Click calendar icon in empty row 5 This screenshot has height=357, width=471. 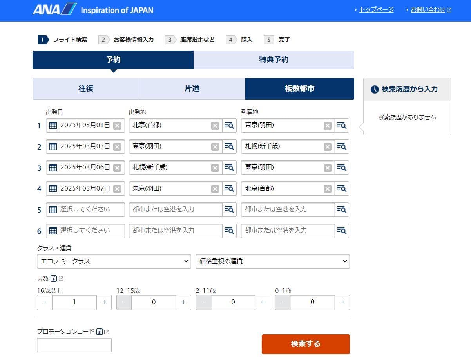click(53, 209)
